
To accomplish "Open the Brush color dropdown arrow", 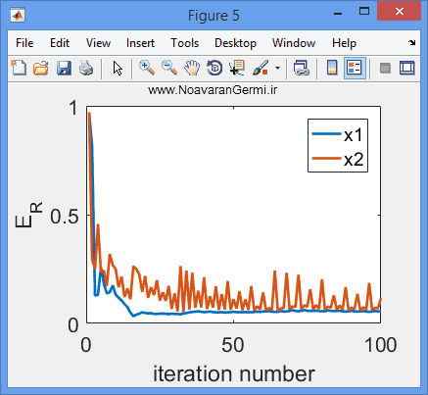I will [277, 69].
